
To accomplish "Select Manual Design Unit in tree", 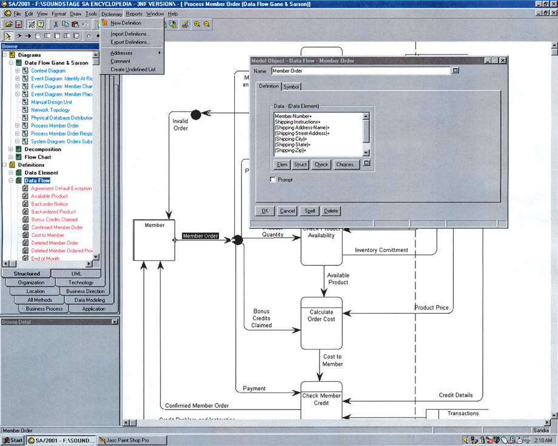I will click(x=51, y=102).
